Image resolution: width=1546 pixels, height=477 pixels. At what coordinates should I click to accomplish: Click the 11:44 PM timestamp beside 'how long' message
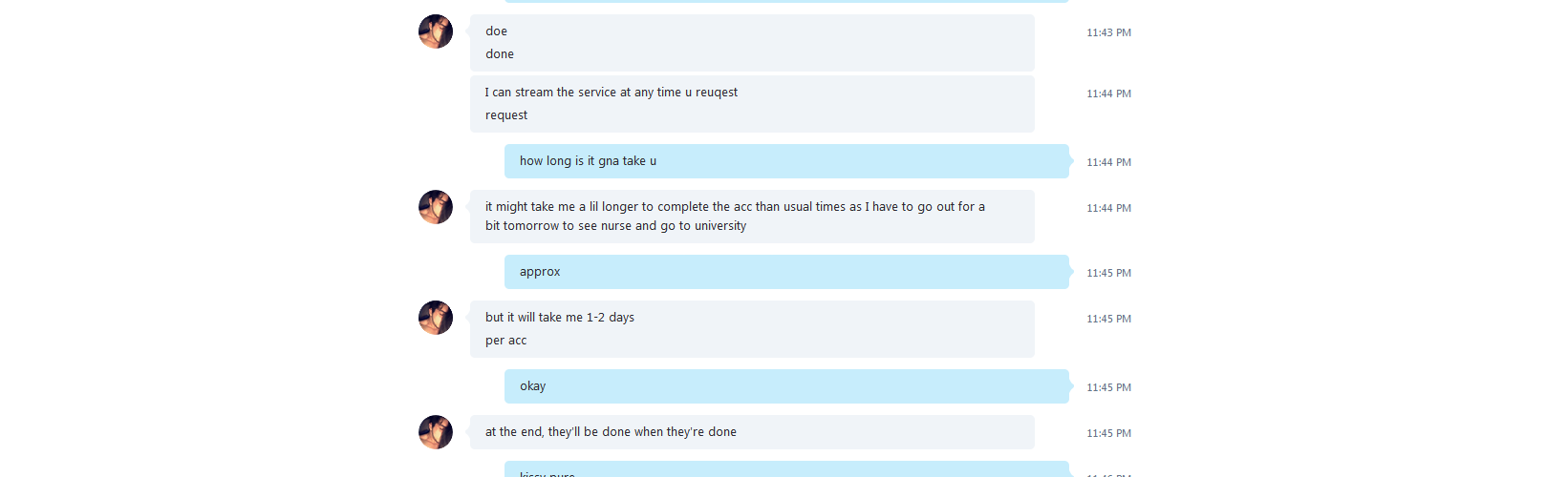[1108, 162]
